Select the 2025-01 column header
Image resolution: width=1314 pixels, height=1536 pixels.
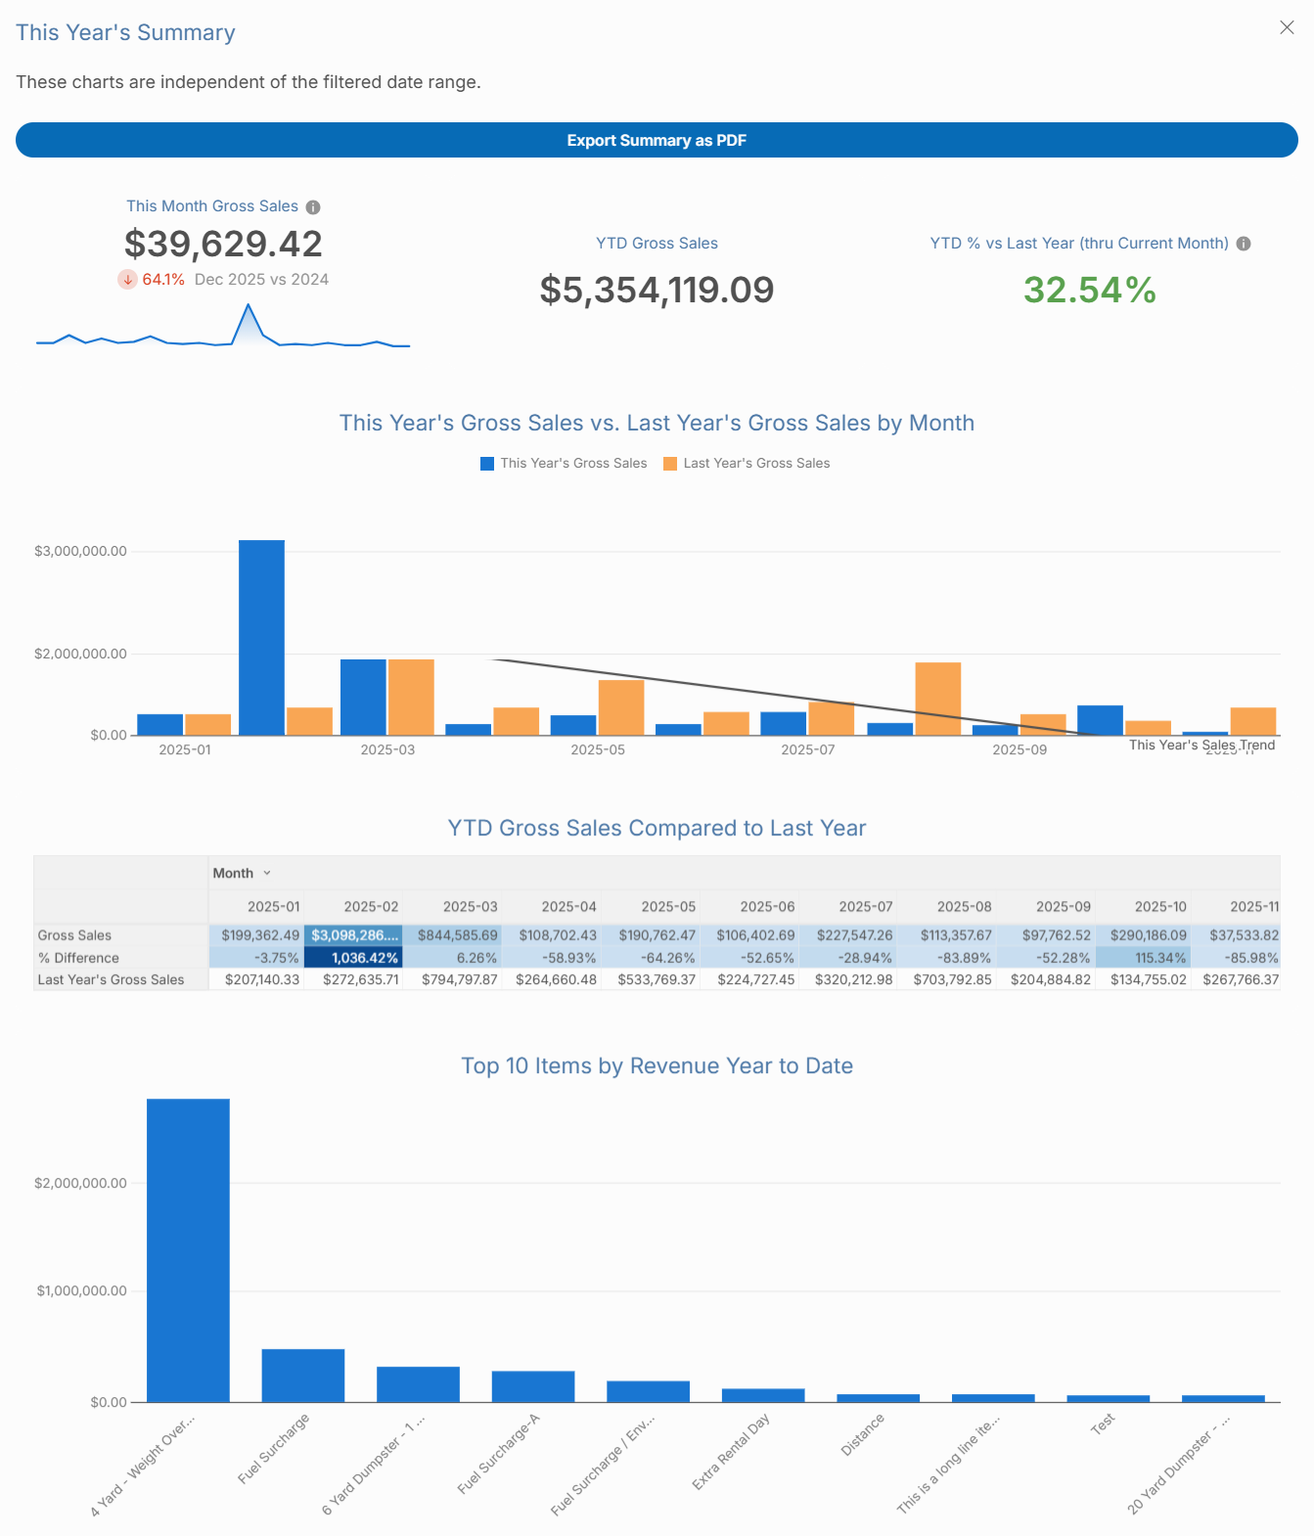[x=273, y=907]
